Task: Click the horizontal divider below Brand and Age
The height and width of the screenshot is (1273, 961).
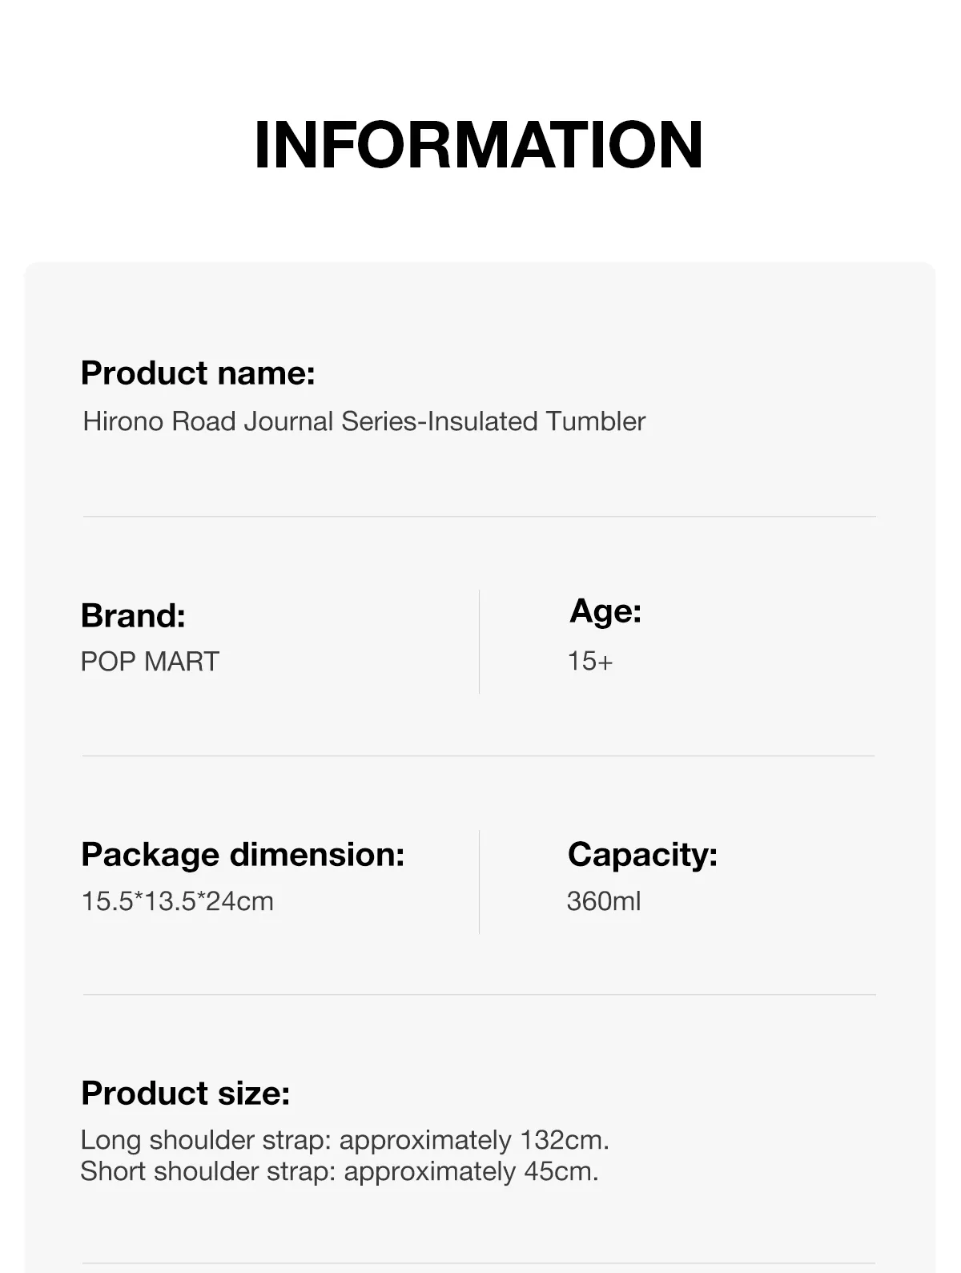Action: point(479,755)
